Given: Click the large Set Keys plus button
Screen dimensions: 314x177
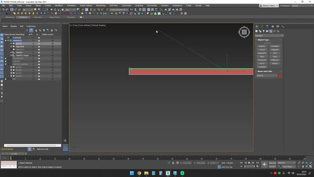Looking at the screenshot, I should point(264,165).
